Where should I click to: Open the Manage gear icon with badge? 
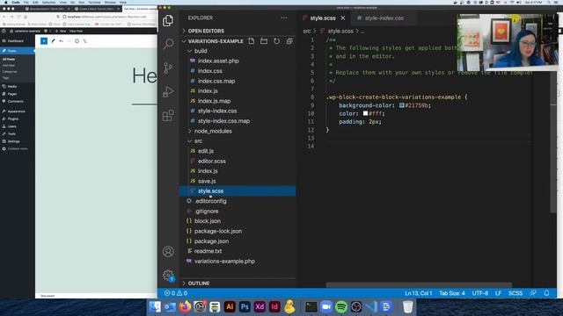tap(168, 276)
